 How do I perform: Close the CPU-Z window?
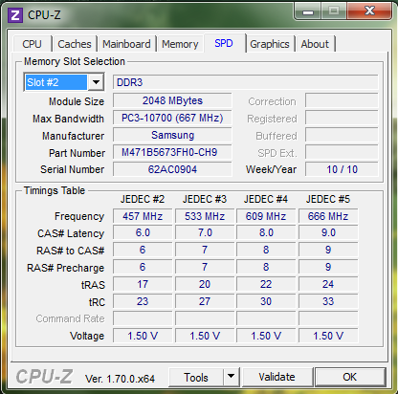click(x=369, y=11)
